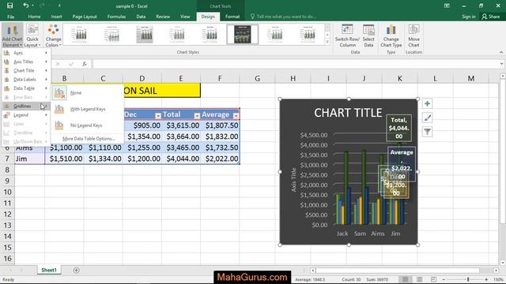
Task: Expand the Axes submenu
Action: click(26, 53)
